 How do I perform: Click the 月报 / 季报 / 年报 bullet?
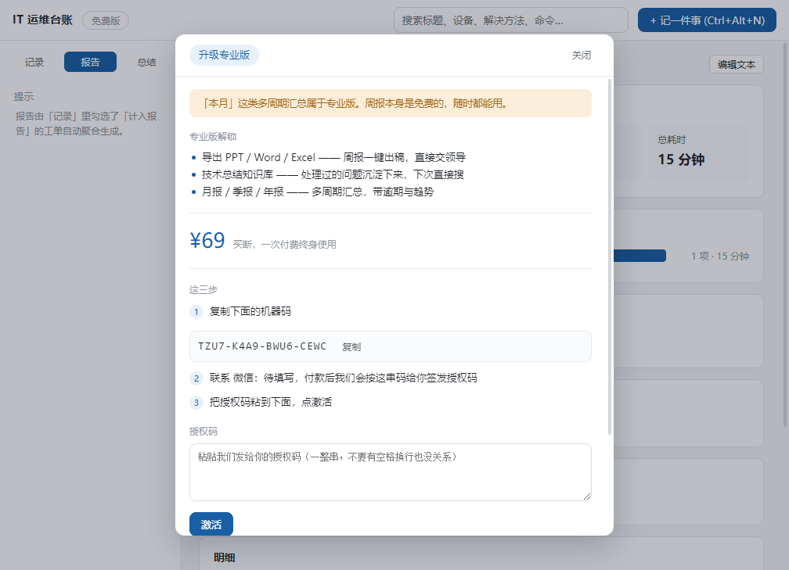[318, 192]
